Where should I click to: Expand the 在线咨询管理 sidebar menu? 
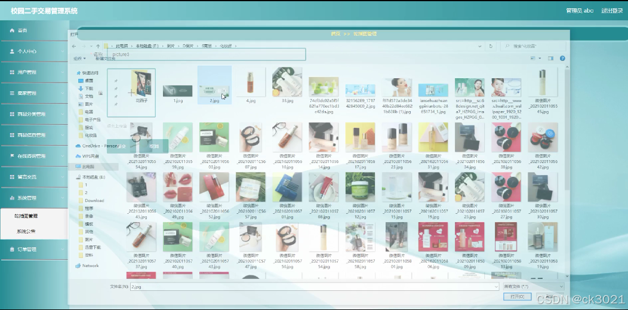point(34,156)
